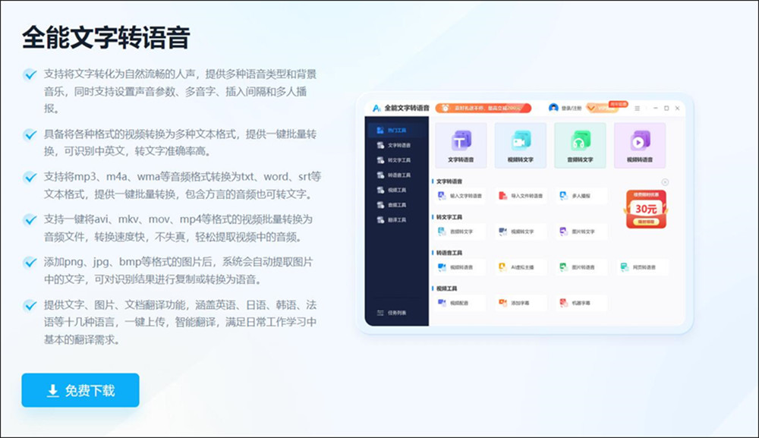Click the 文字转语音 section heading in main panel
Screen dimensions: 759x438
[x=449, y=181]
